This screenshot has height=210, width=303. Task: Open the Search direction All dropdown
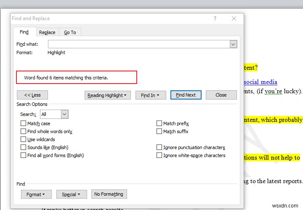pos(54,114)
